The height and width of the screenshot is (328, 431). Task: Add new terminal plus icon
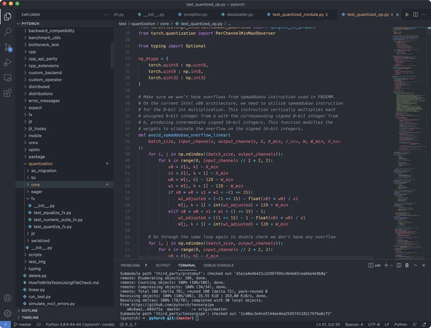pyautogui.click(x=386, y=265)
